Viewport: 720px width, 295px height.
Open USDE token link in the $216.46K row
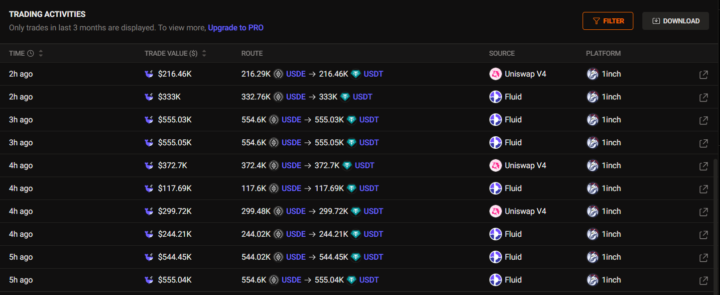[x=296, y=74]
